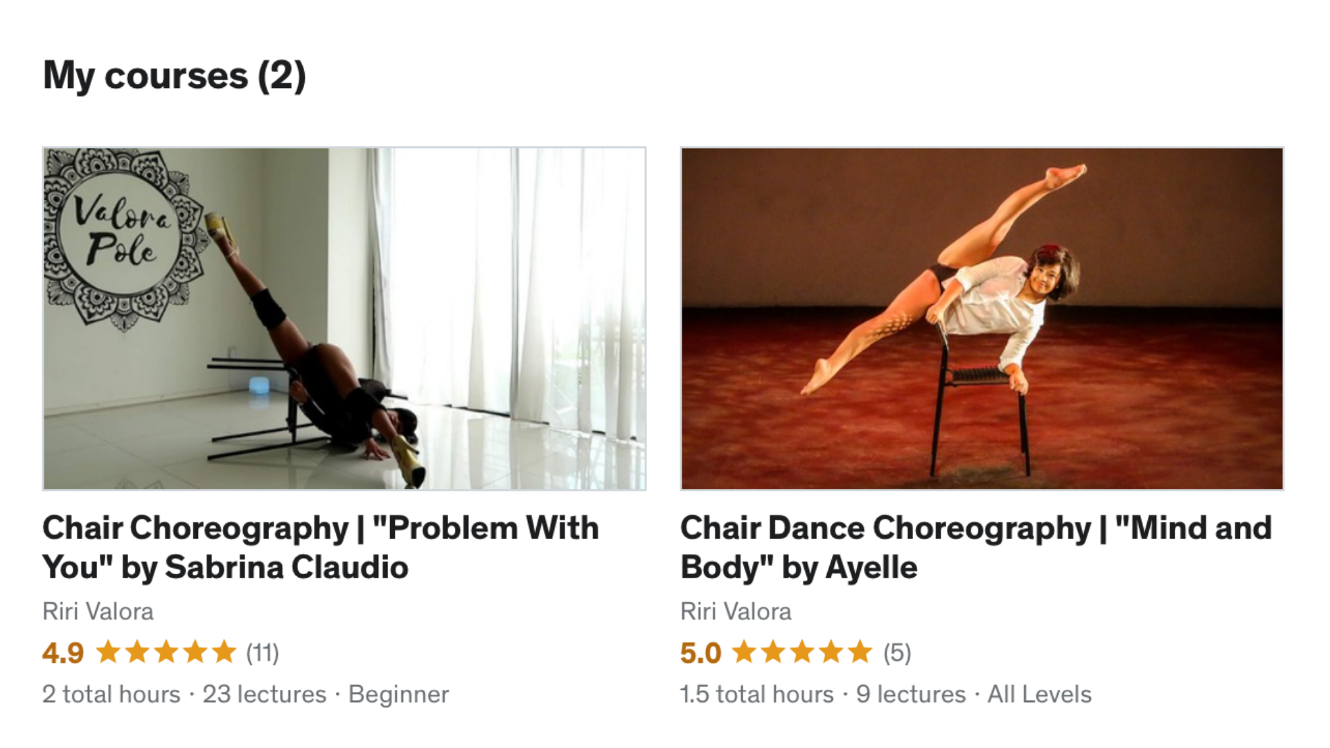This screenshot has height=748, width=1330.
Task: Click the (5) review count
Action: [897, 652]
